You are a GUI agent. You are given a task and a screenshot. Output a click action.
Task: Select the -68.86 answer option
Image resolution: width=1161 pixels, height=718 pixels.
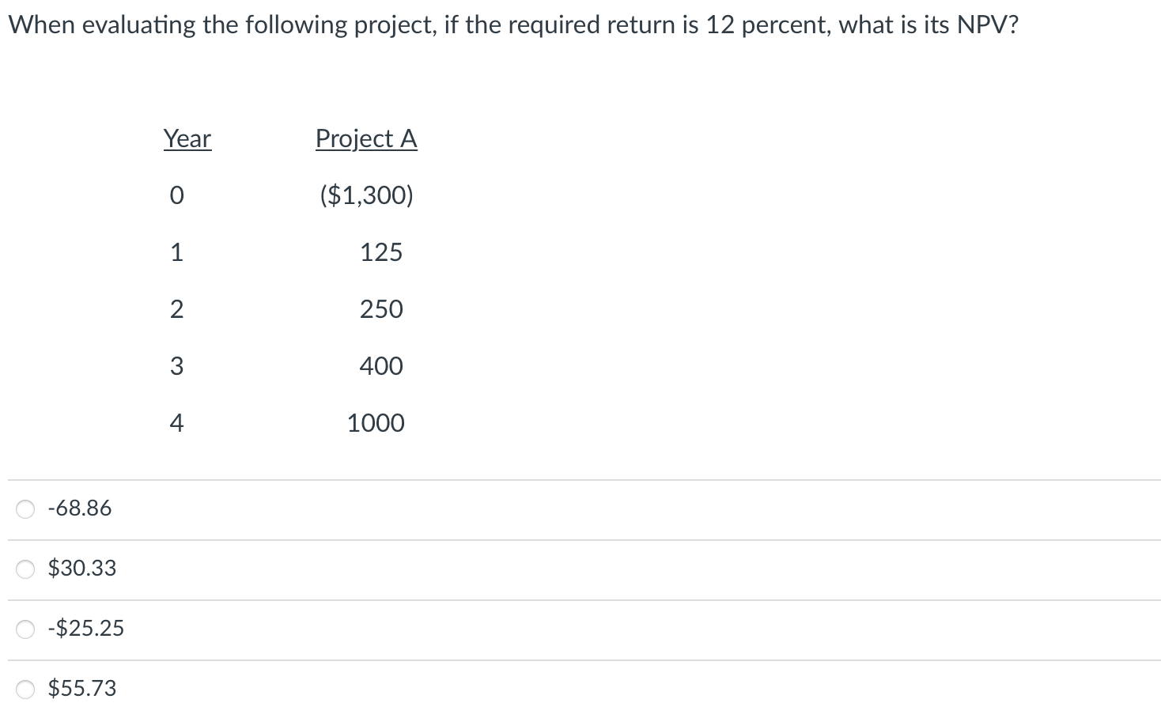pyautogui.click(x=25, y=509)
